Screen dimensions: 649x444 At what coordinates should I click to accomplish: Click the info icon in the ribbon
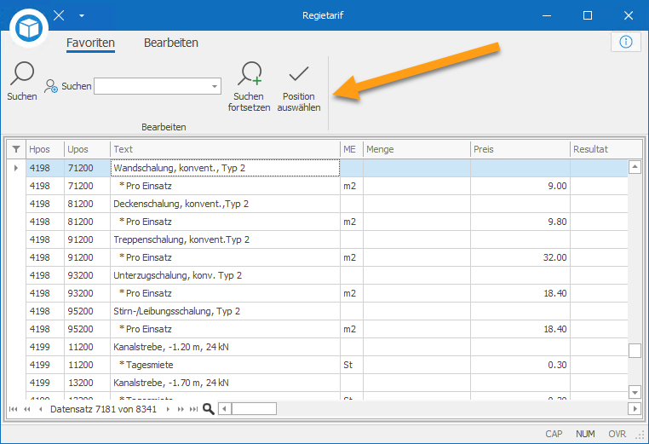coord(625,42)
